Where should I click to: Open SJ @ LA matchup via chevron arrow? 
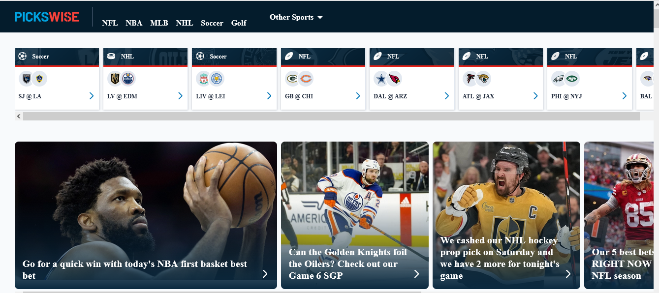click(x=92, y=96)
